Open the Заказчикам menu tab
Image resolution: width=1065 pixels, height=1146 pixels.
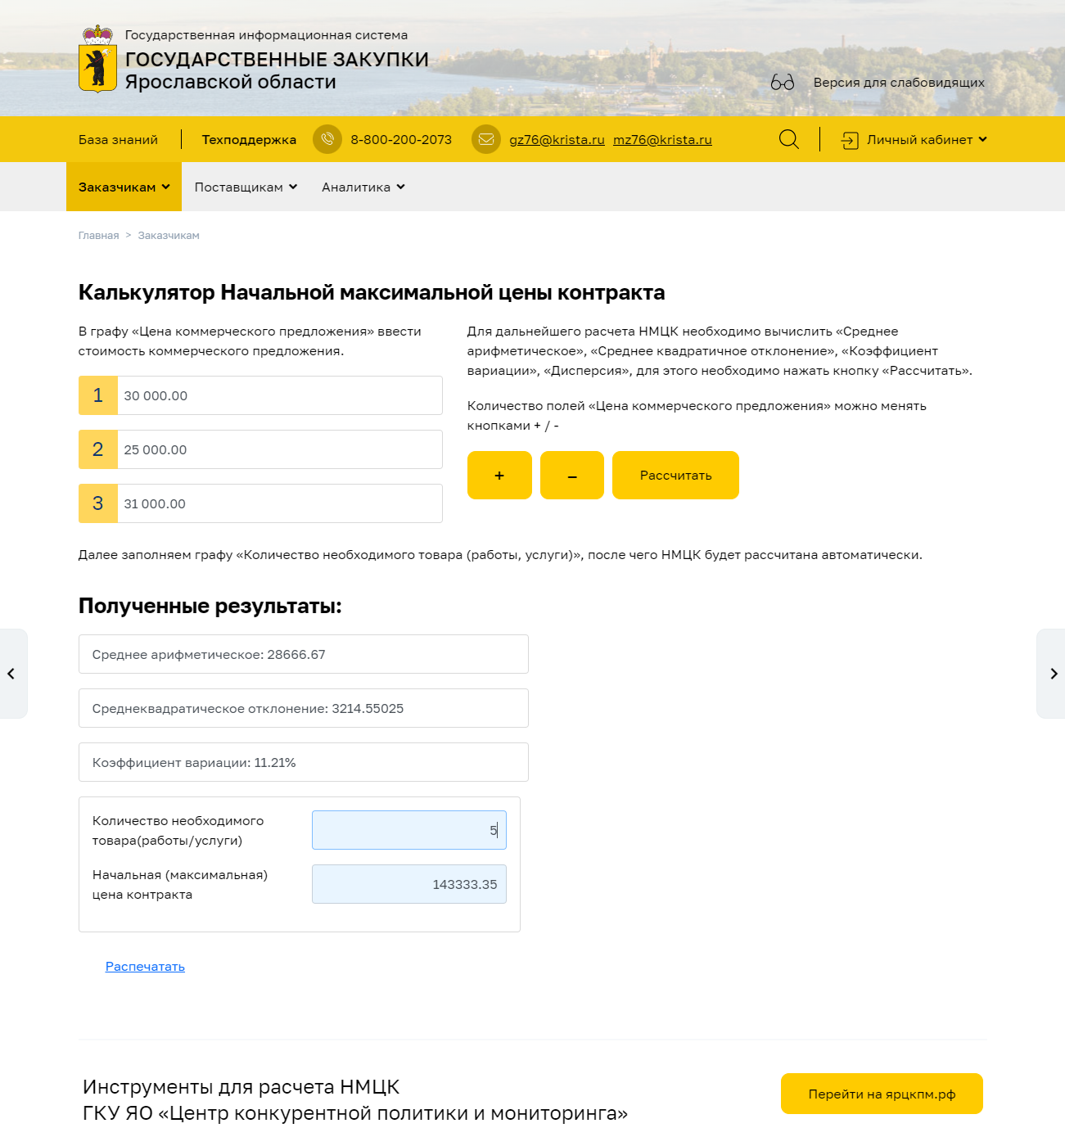[124, 187]
